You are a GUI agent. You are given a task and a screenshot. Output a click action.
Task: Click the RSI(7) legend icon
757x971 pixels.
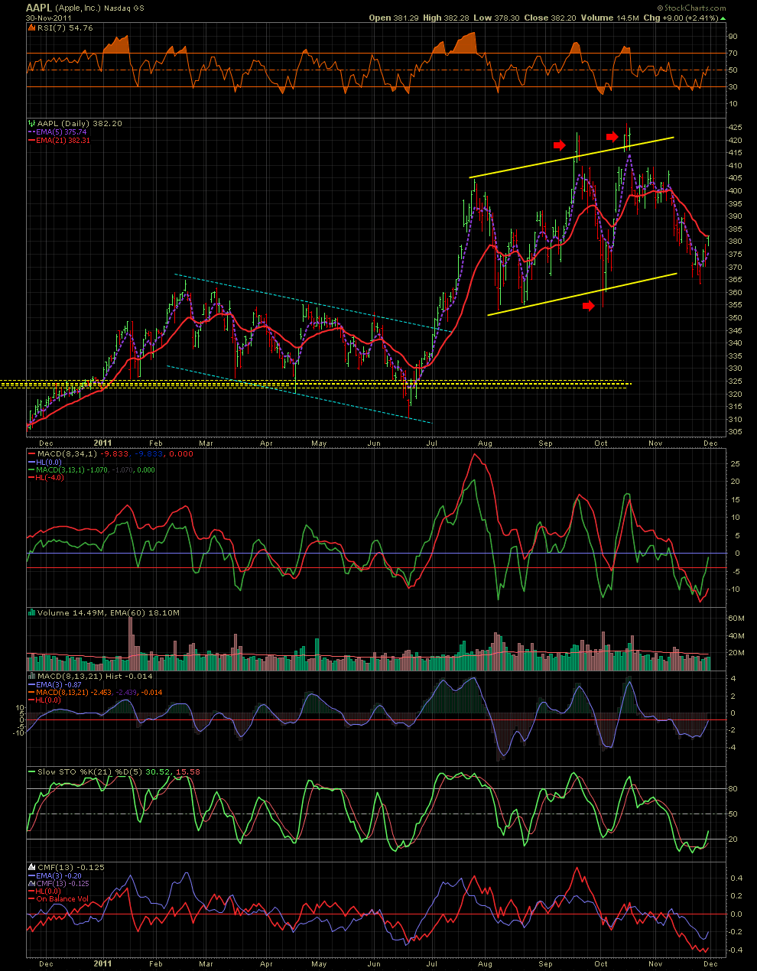(x=31, y=28)
